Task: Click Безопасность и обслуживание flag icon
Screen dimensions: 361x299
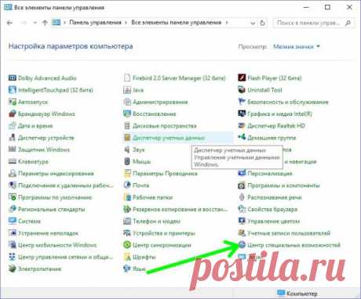Action: point(242,102)
